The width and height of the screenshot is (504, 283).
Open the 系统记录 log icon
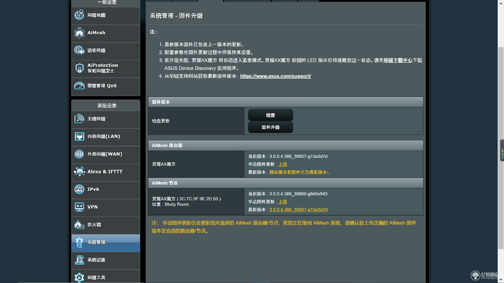pos(79,260)
